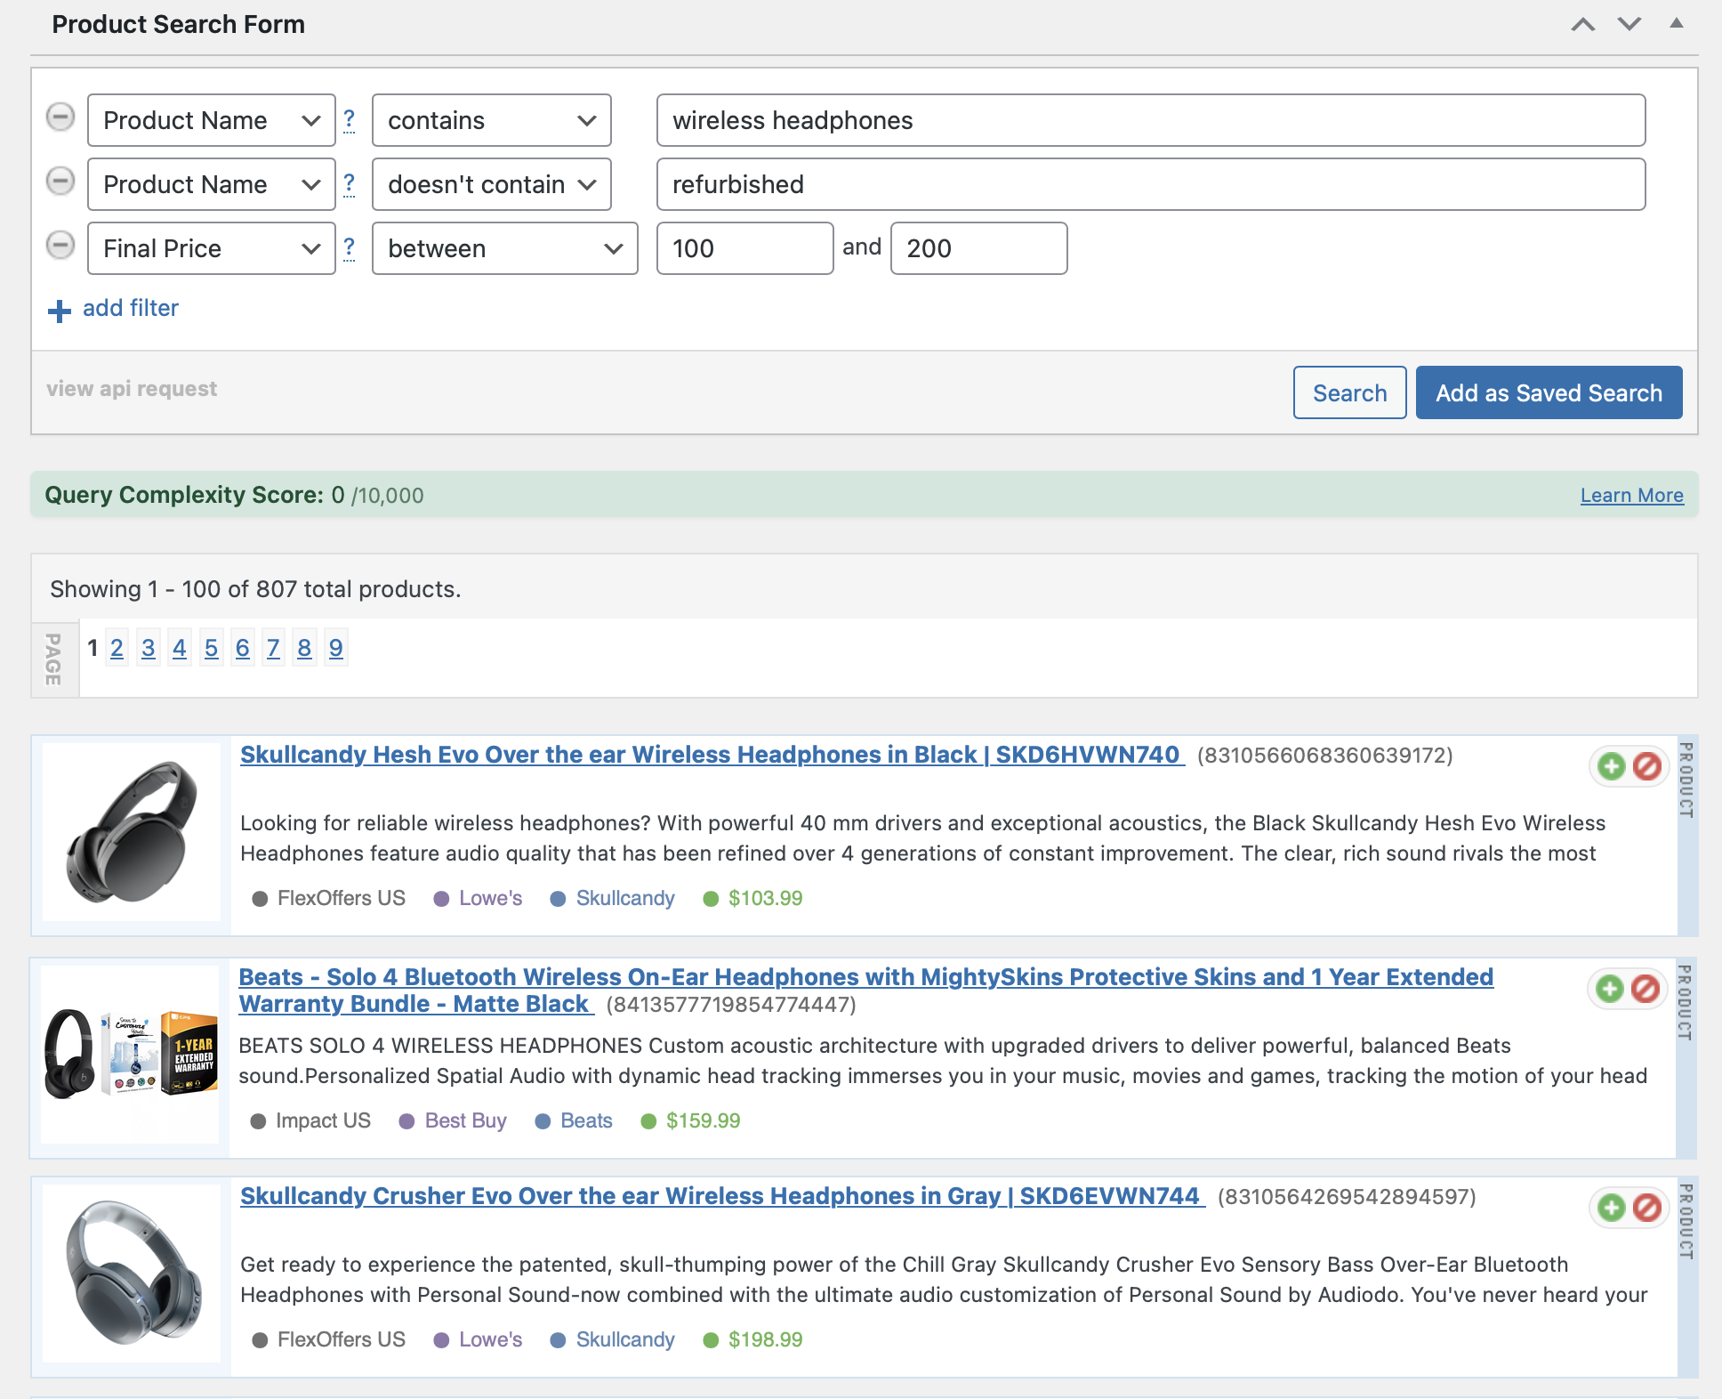Viewport: 1722px width, 1399px height.
Task: Remove the Final Price filter row
Action: click(x=60, y=246)
